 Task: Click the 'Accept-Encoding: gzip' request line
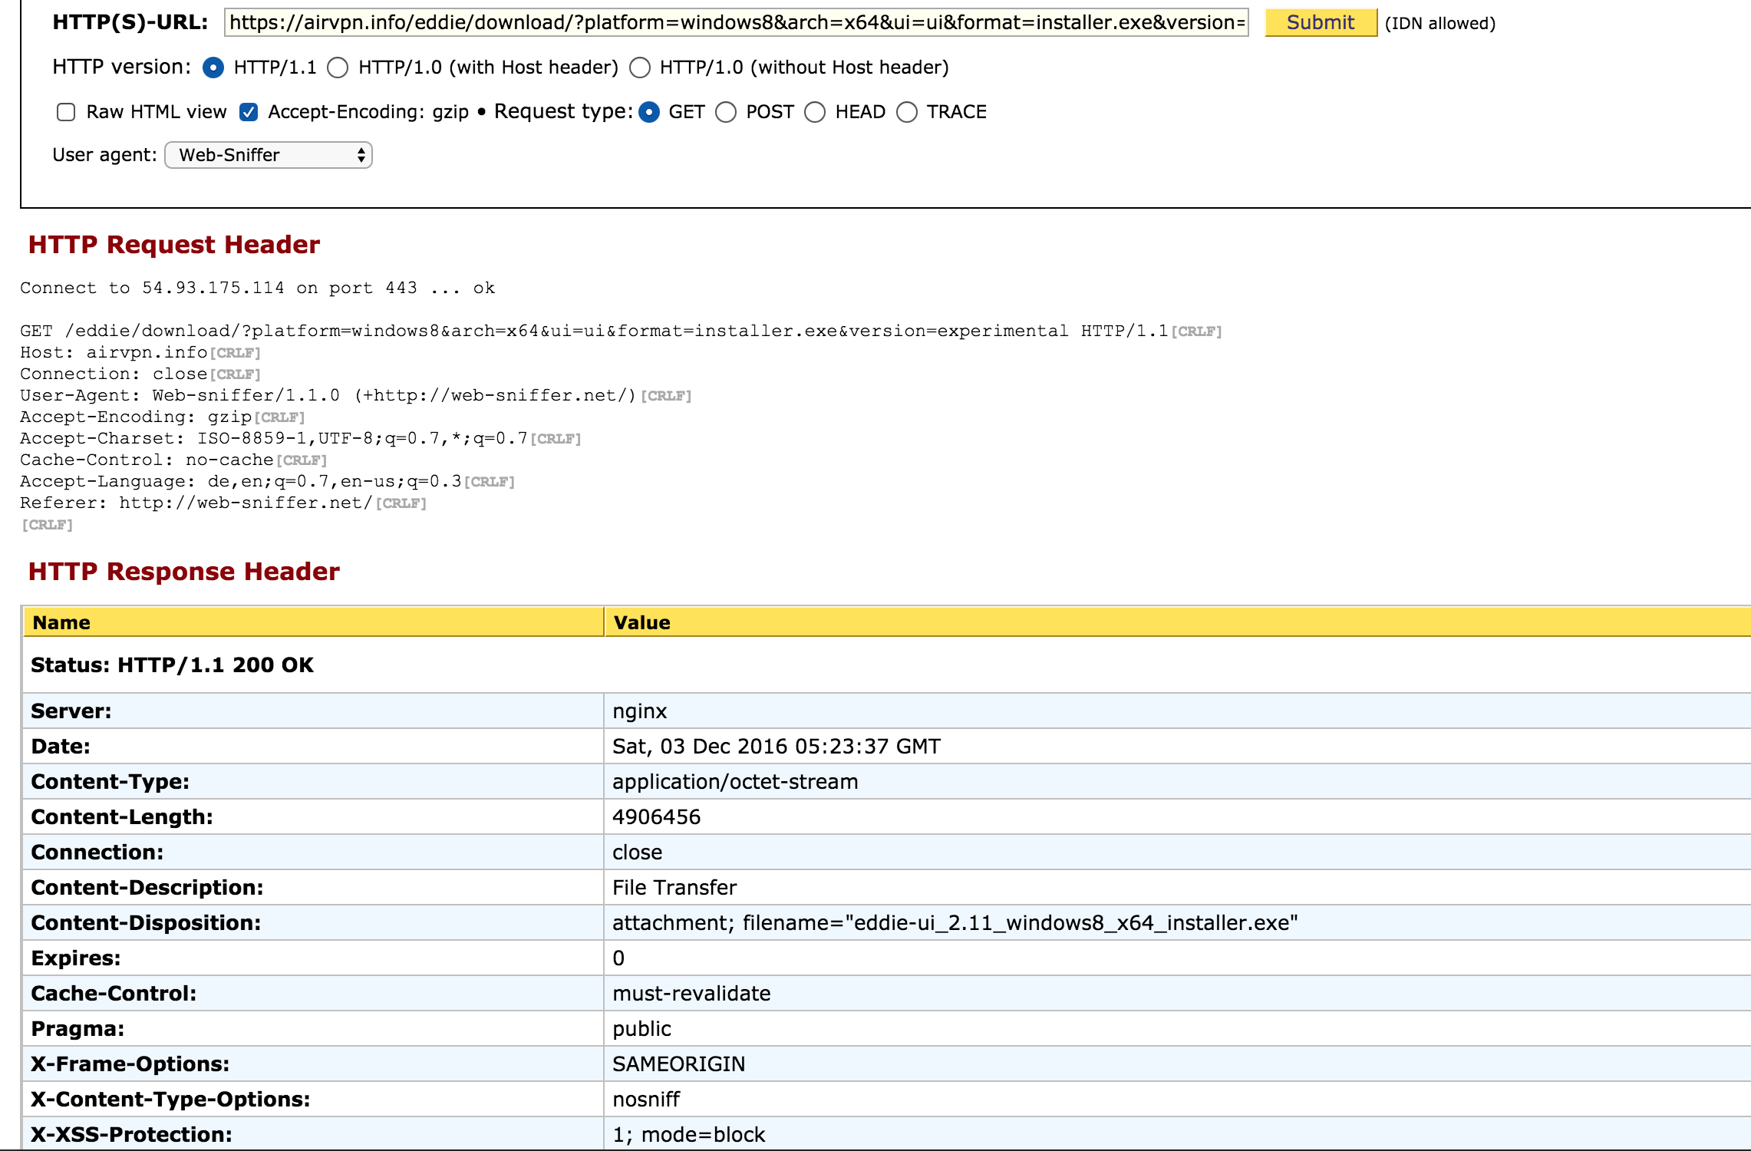click(x=163, y=417)
